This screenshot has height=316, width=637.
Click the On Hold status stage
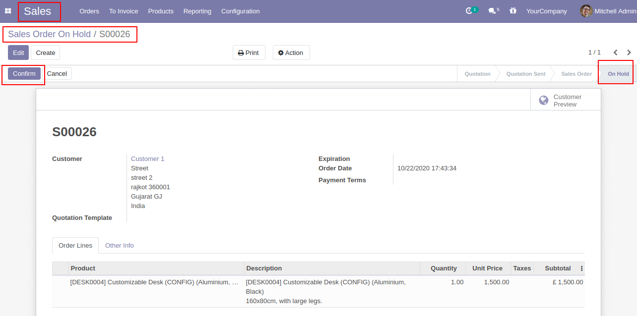pos(618,74)
